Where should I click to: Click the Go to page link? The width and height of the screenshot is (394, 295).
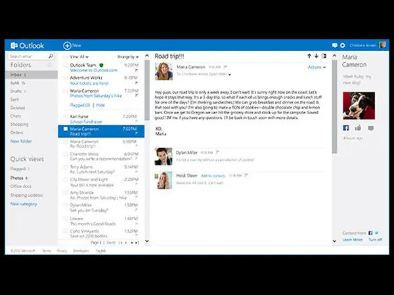111,243
